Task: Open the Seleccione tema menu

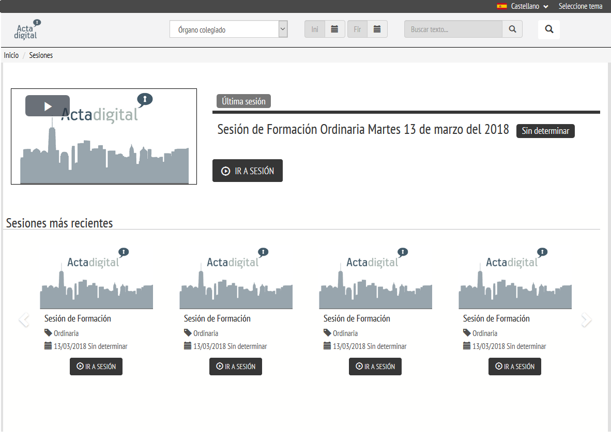Action: (x=580, y=6)
